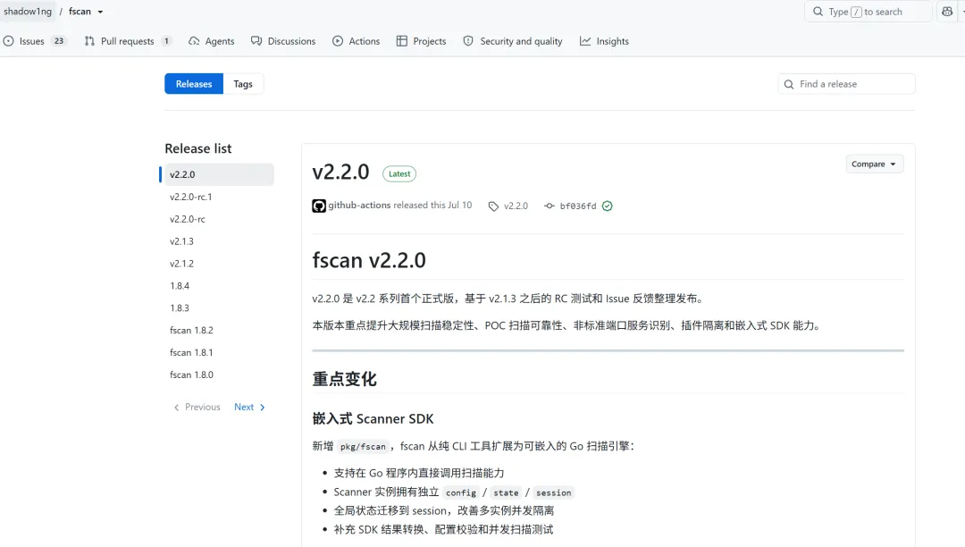Select the Releases button
Viewport: 965px width, 547px height.
[194, 84]
